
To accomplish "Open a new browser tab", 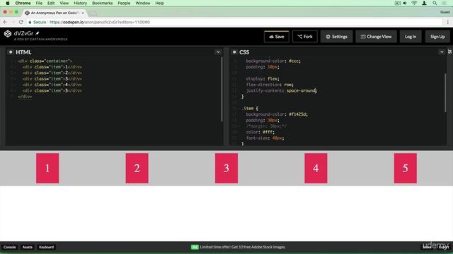I will pyautogui.click(x=93, y=13).
